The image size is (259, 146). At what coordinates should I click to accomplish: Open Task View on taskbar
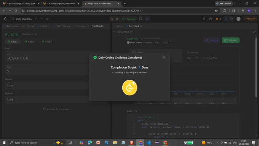(x=70, y=143)
